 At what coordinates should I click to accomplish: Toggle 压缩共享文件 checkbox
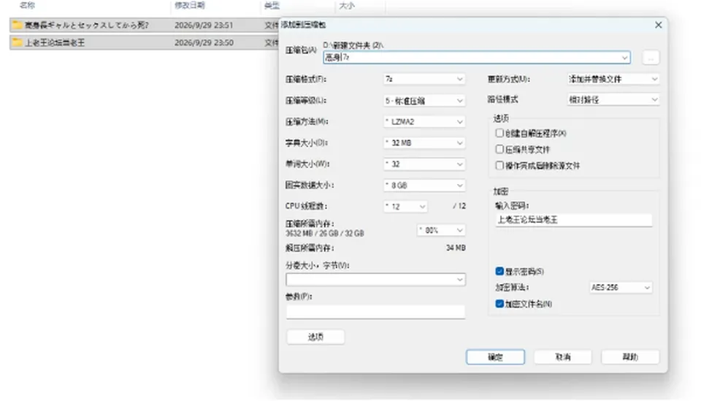(499, 149)
